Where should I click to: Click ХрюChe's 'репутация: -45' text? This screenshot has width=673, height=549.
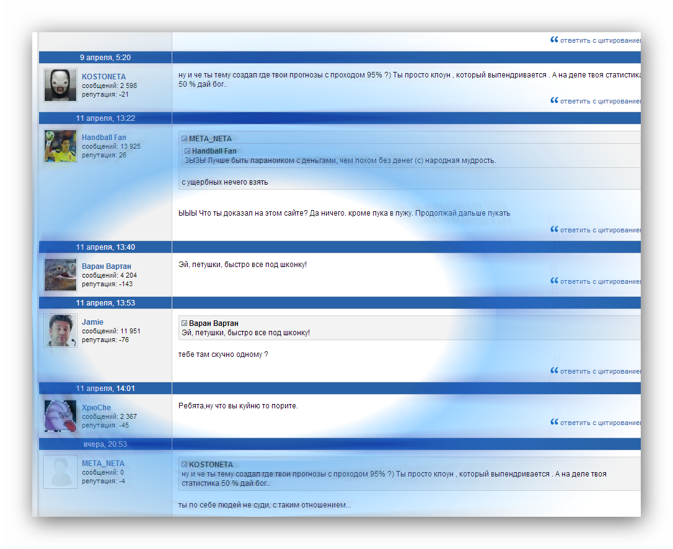pyautogui.click(x=105, y=425)
